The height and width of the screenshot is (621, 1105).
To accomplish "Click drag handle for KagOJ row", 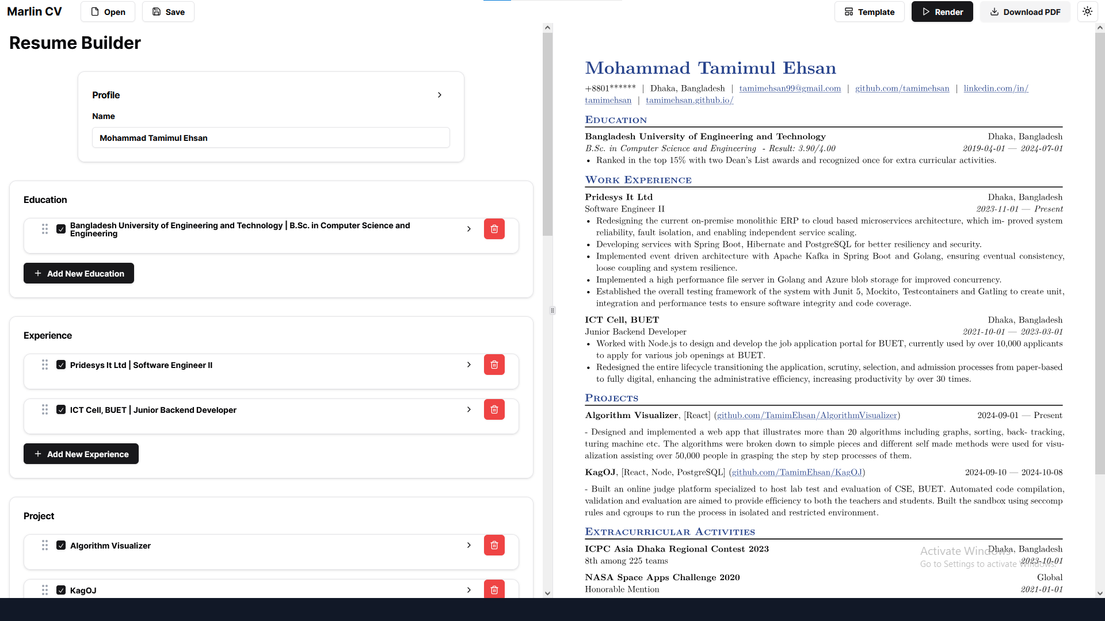I will point(45,590).
